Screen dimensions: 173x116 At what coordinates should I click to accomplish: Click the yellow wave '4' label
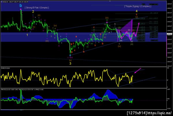coord(137,11)
